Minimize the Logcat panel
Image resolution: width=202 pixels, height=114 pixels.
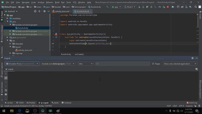197,58
